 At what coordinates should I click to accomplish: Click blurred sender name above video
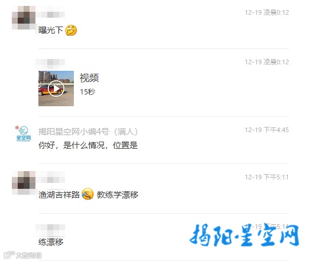point(50,62)
